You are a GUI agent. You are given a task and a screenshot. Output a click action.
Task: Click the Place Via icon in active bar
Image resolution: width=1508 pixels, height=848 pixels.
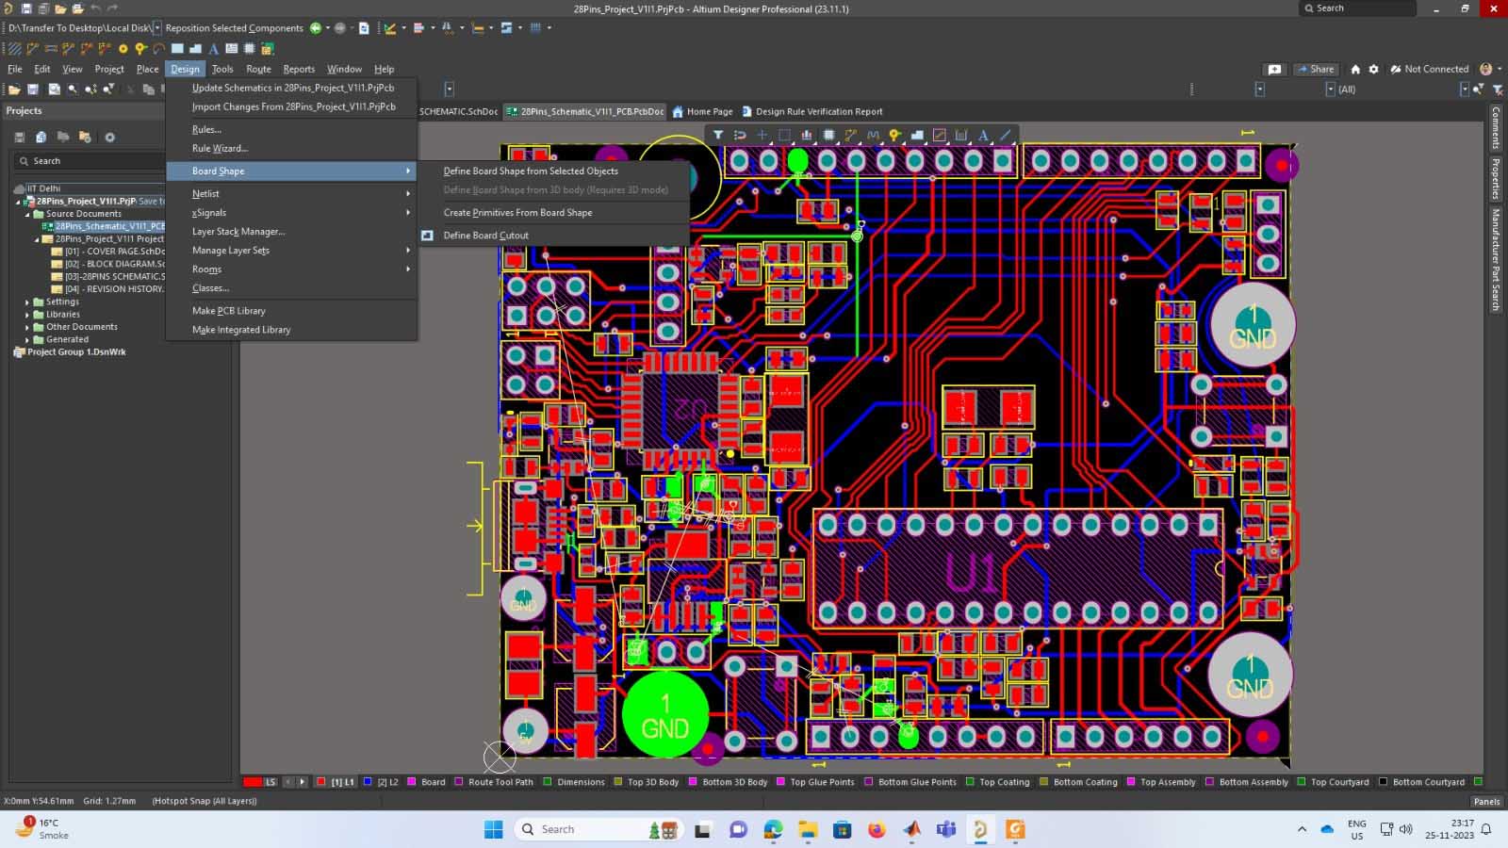tap(894, 135)
